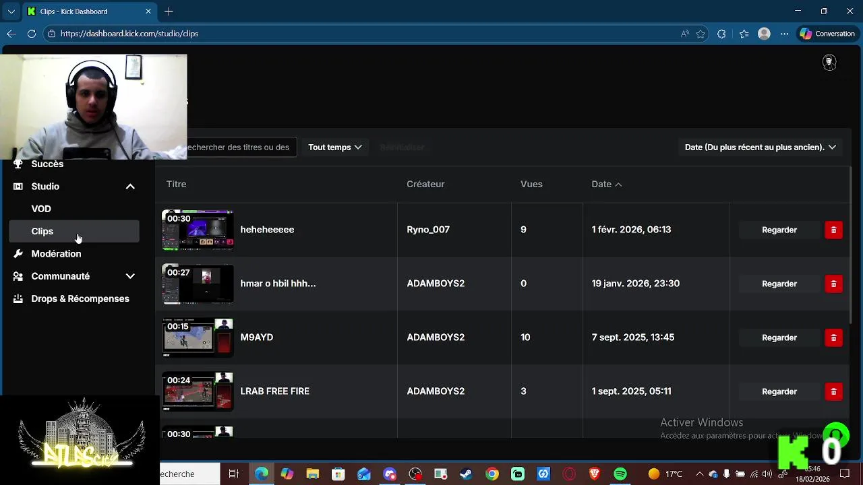The height and width of the screenshot is (485, 863).
Task: Click the clips title search field
Action: [x=241, y=147]
